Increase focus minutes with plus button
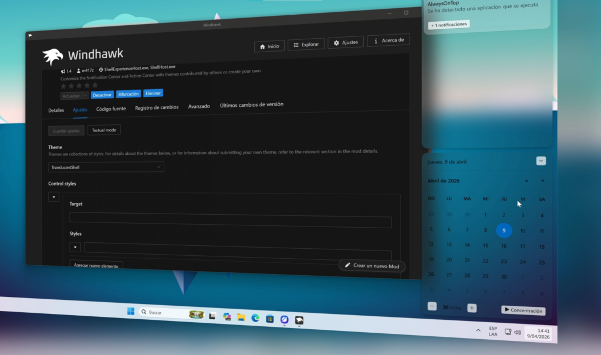601x355 pixels. tap(472, 308)
